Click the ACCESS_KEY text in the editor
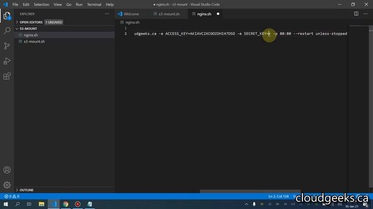This screenshot has width=373, height=209. [x=176, y=34]
